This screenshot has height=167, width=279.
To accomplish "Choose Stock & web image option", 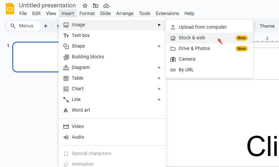I will (209, 38).
